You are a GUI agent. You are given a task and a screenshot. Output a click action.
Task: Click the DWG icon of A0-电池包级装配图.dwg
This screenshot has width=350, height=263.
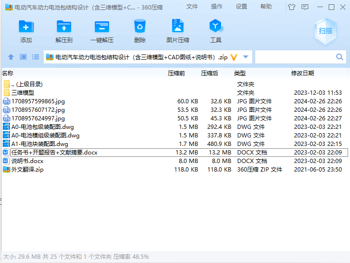(6, 127)
